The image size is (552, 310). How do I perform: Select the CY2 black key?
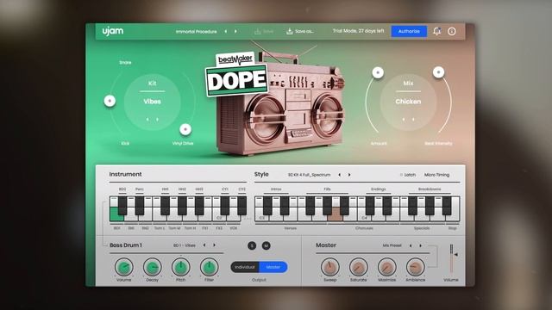(x=241, y=206)
